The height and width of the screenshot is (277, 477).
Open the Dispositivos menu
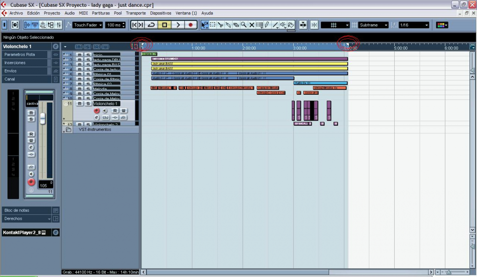(161, 13)
